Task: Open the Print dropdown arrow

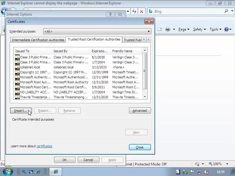Action: (174, 29)
